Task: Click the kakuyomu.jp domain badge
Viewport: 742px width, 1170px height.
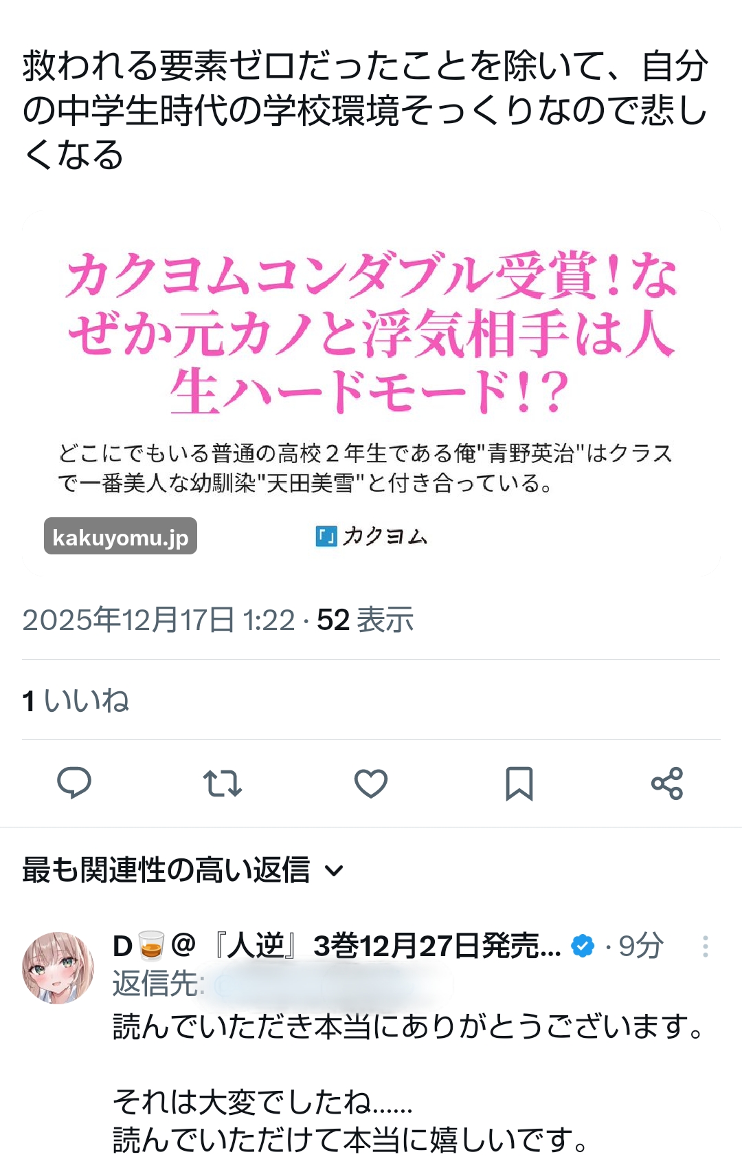Action: tap(120, 537)
